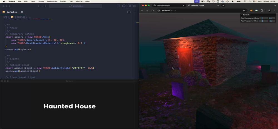Click the floorDisplacementBias value field
The height and width of the screenshot is (129, 278).
coord(272,21)
